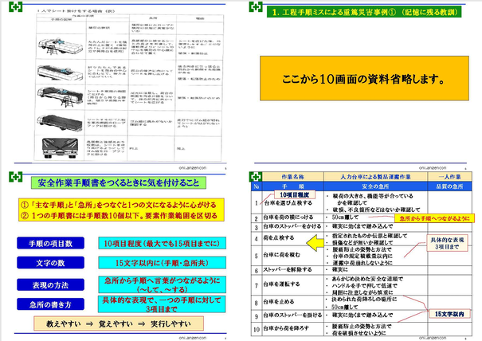Click the cyan box 10項目程度（最大でも15項目までに）
This screenshot has width=482, height=341.
[x=162, y=243]
